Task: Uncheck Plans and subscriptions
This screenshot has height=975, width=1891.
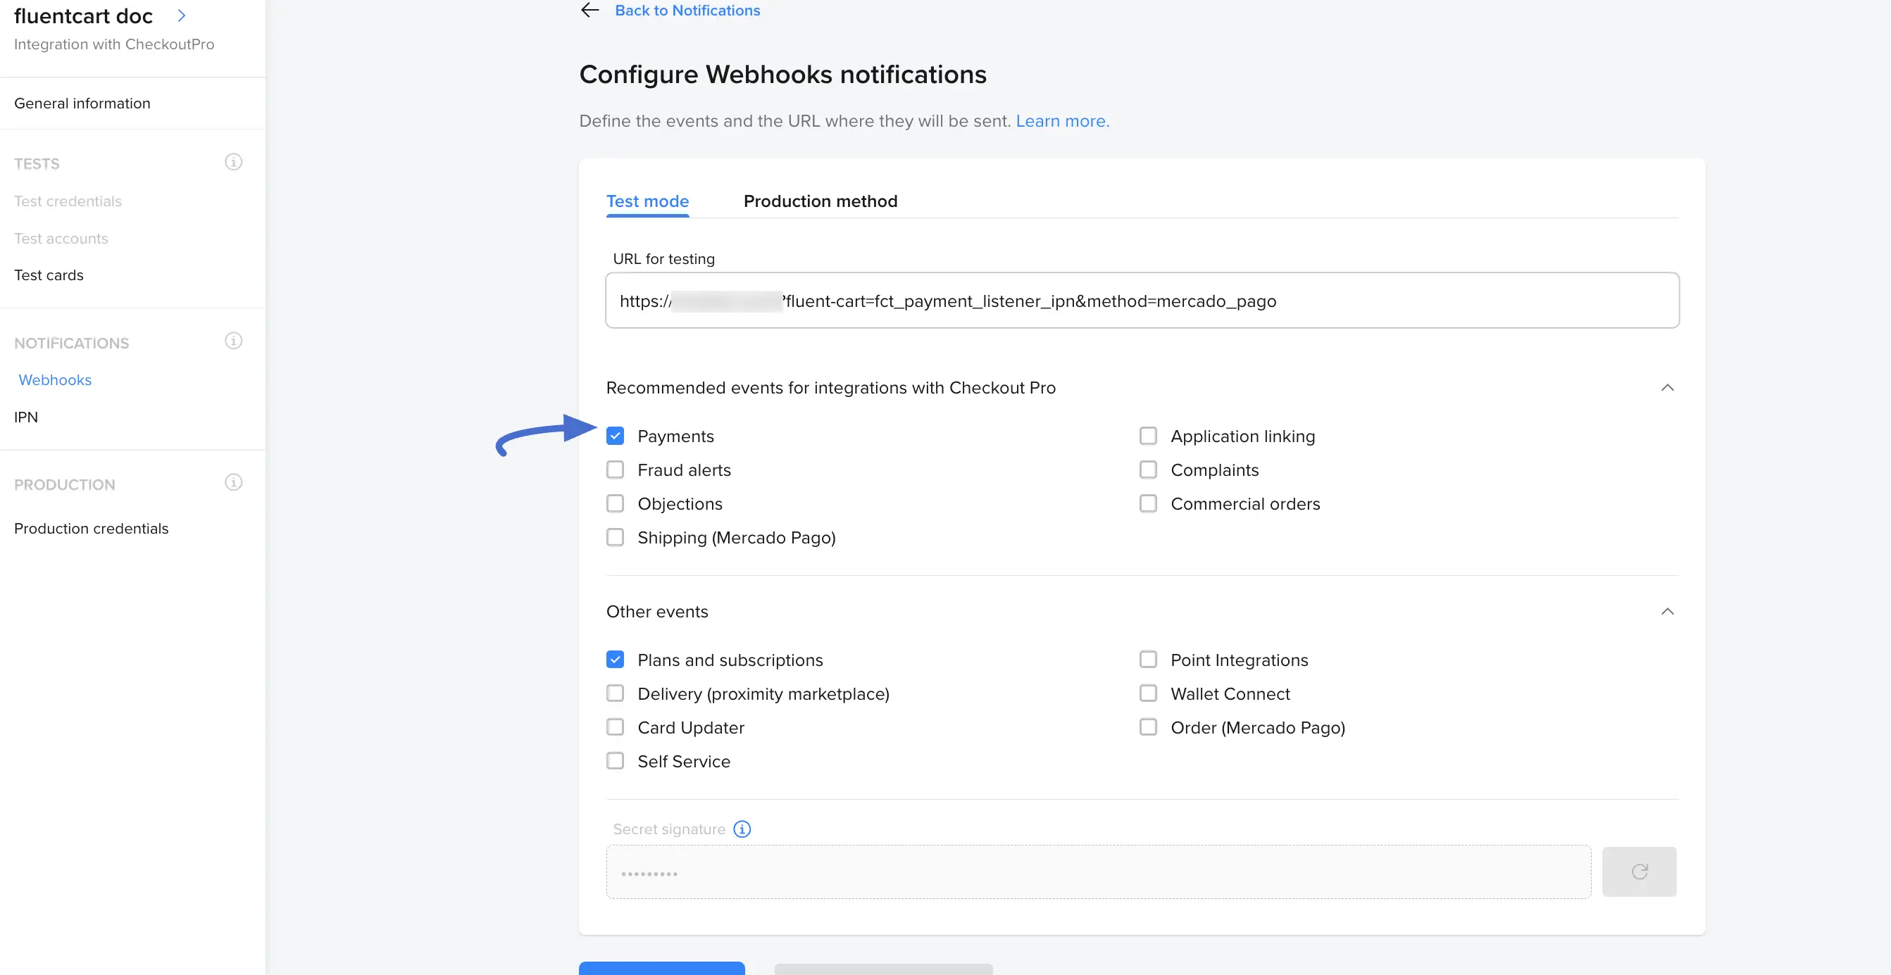Action: coord(615,659)
